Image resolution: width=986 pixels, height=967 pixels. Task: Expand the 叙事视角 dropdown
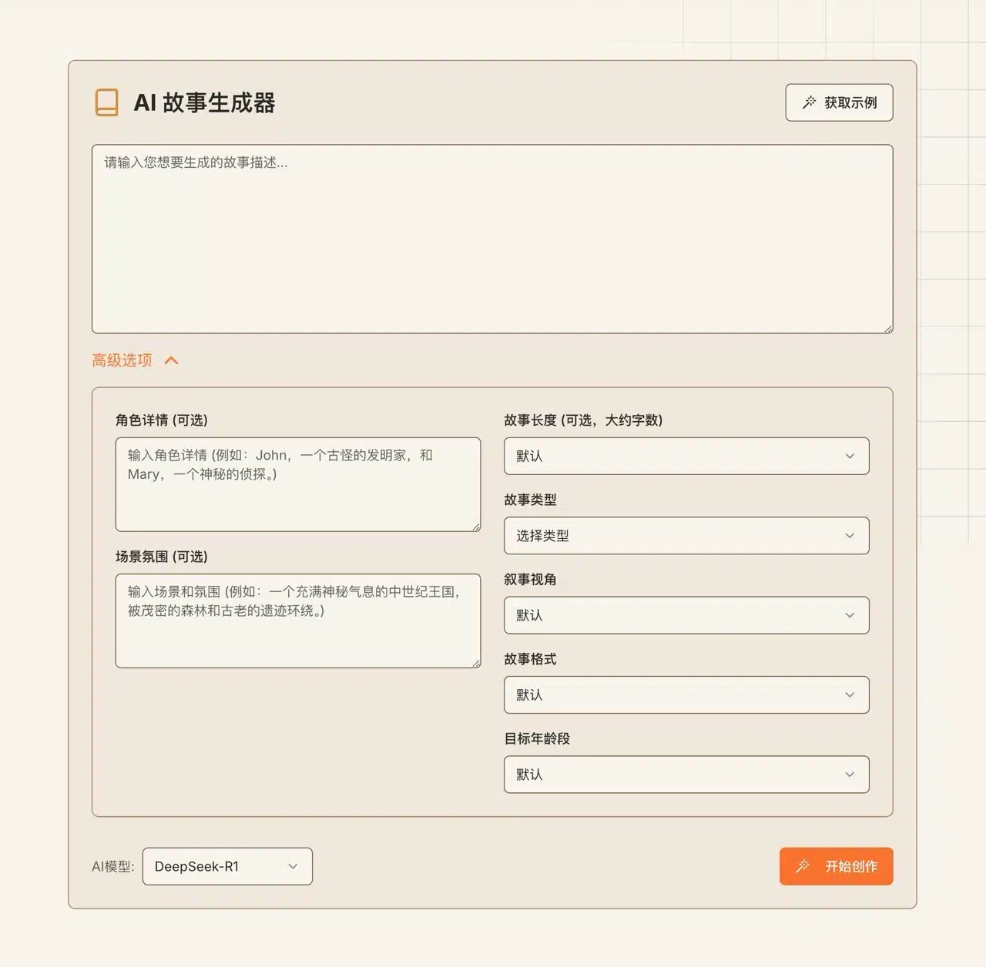pos(686,615)
